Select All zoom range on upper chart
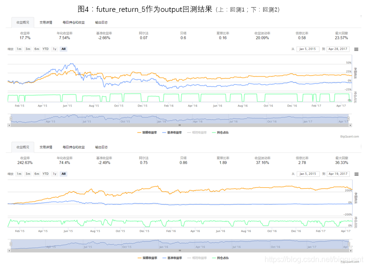 [63, 49]
